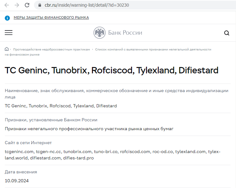236x188 pixels.
Task: Click the website list starting 'tcgeninc.com'
Action: 113,155
